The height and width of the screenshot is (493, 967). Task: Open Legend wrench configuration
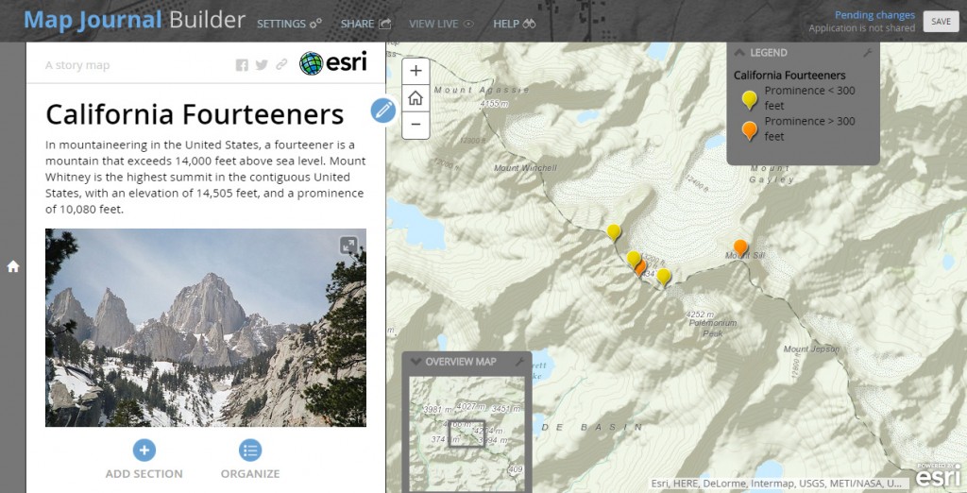coord(867,53)
